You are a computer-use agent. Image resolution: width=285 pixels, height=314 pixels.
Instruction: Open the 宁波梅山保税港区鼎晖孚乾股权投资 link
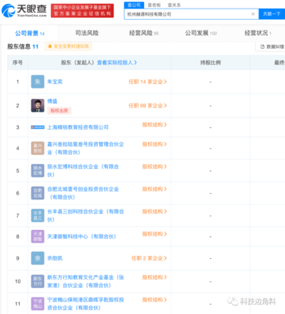85,304
